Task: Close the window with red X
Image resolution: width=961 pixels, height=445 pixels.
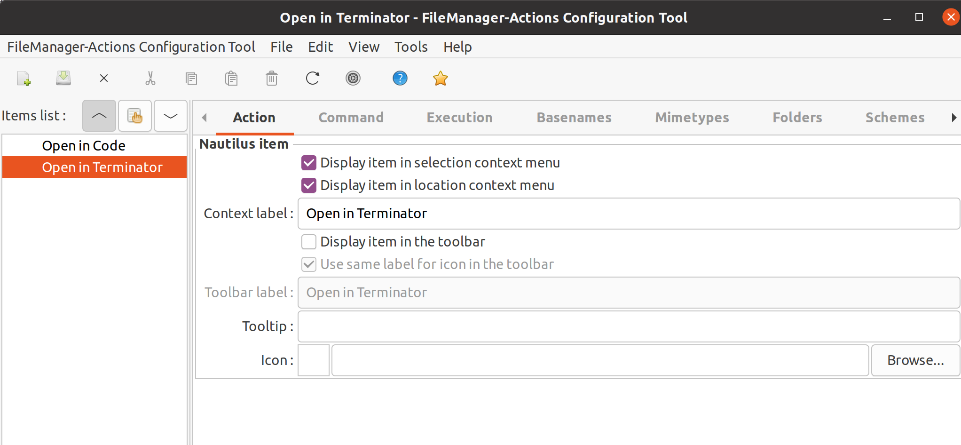Action: [x=951, y=17]
